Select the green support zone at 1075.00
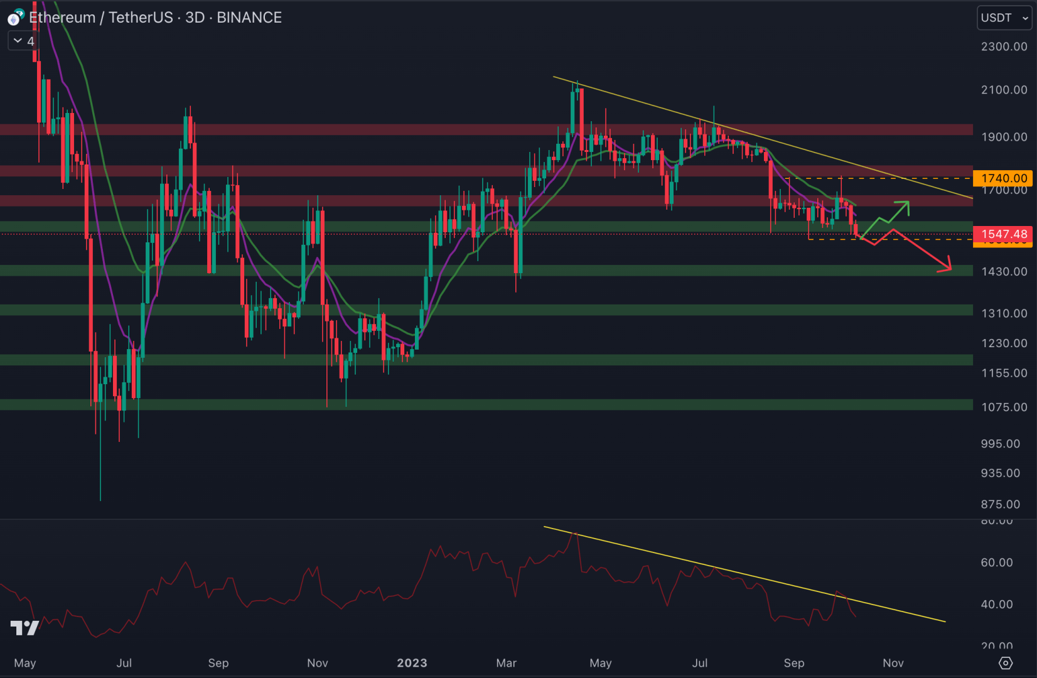 [486, 405]
